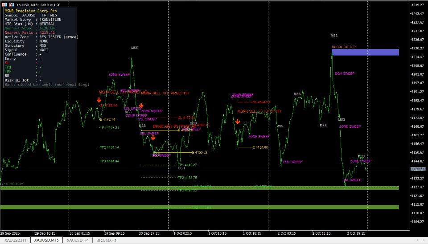Click the Liquidity NONE row in panel

(x=26, y=41)
